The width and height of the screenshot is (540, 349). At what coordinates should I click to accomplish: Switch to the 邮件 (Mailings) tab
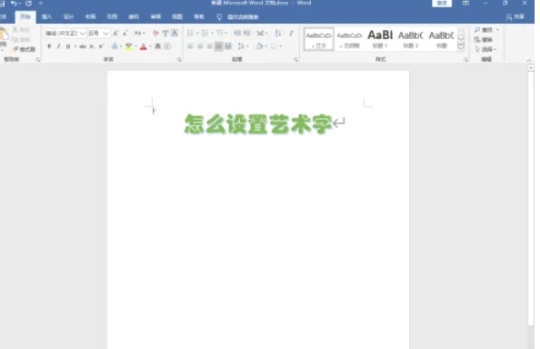pyautogui.click(x=134, y=16)
